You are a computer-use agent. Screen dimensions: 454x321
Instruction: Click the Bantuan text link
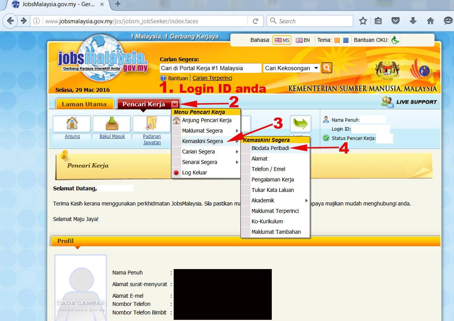click(178, 78)
